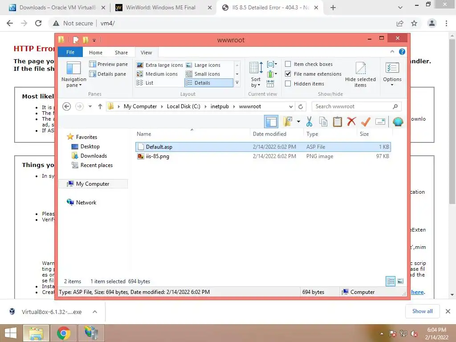Toggle the Details pane
456x342 pixels.
pyautogui.click(x=108, y=74)
